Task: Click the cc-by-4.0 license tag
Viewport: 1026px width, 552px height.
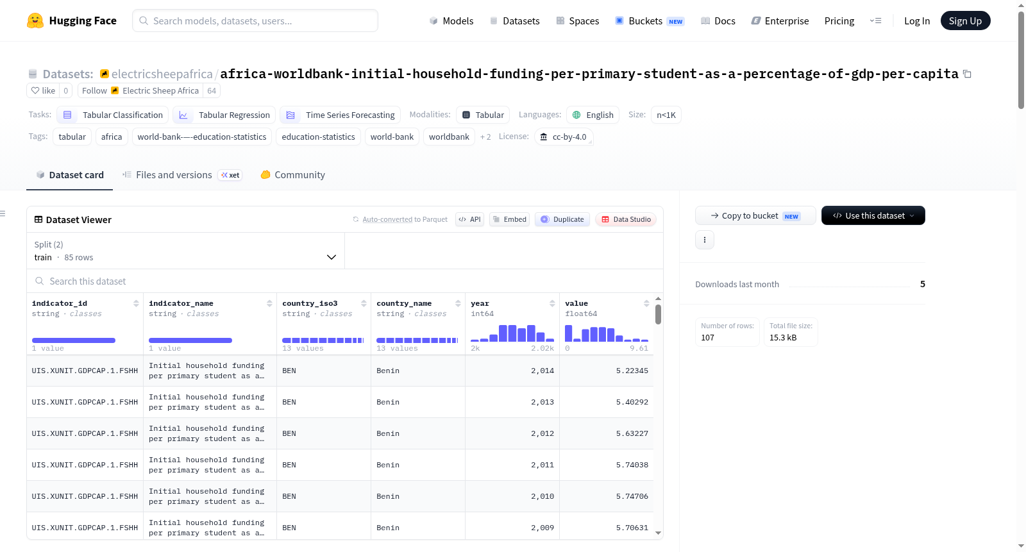Action: pos(564,137)
